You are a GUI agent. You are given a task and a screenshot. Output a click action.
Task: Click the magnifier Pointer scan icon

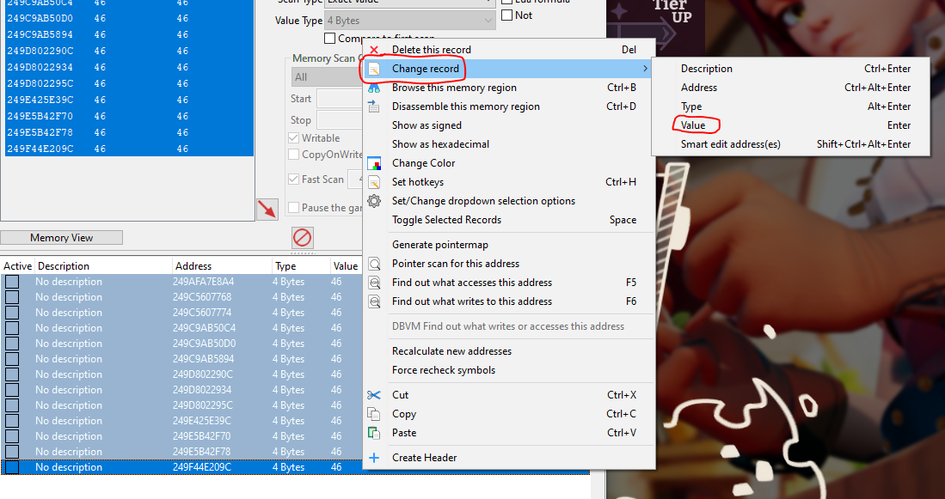[374, 264]
